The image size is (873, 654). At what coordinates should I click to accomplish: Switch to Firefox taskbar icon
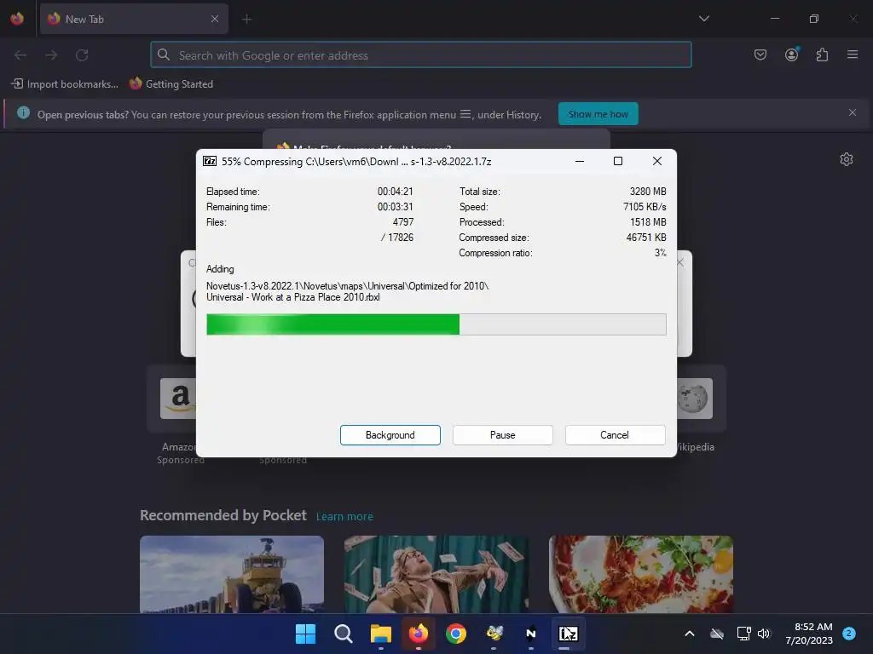click(x=418, y=634)
